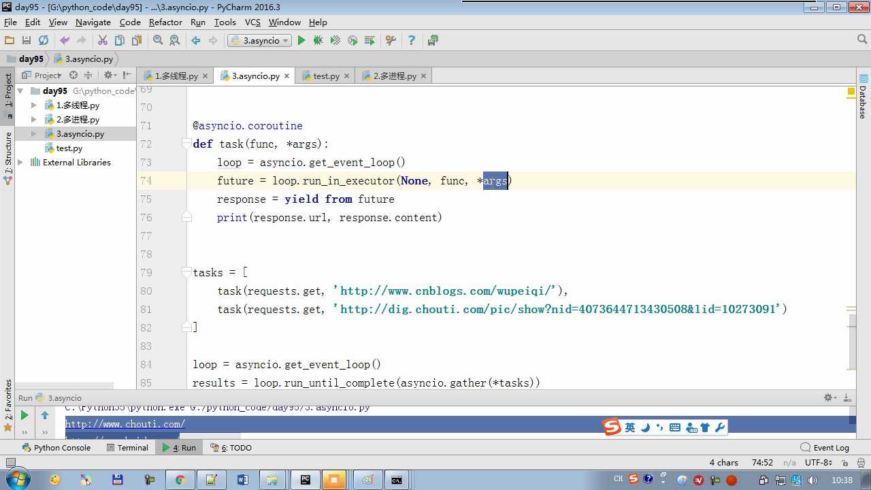Click the Paste clipboard icon

click(137, 41)
